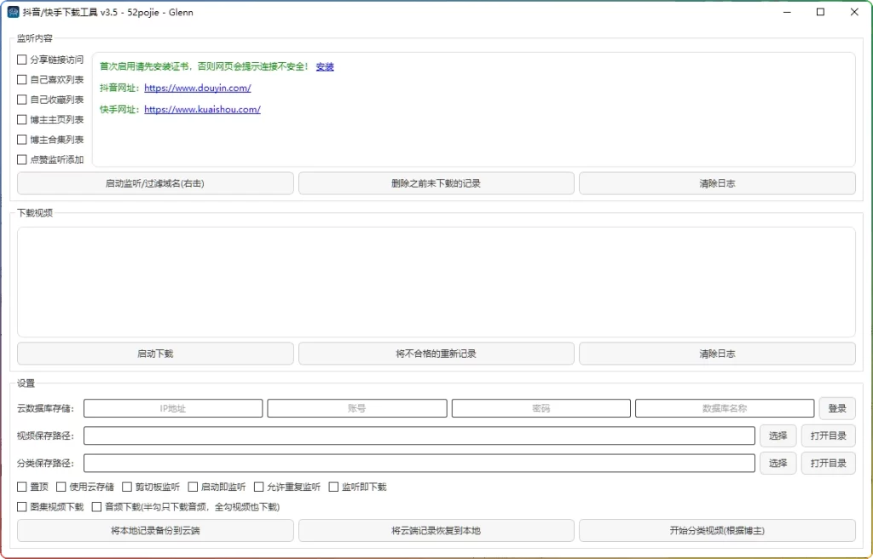The width and height of the screenshot is (873, 559).
Task: Click 启动监听/过滤域名 button
Action: click(154, 182)
